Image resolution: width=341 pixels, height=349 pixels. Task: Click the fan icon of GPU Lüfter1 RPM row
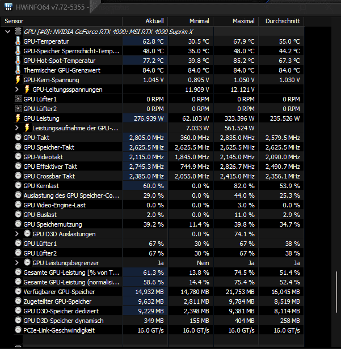click(18, 99)
